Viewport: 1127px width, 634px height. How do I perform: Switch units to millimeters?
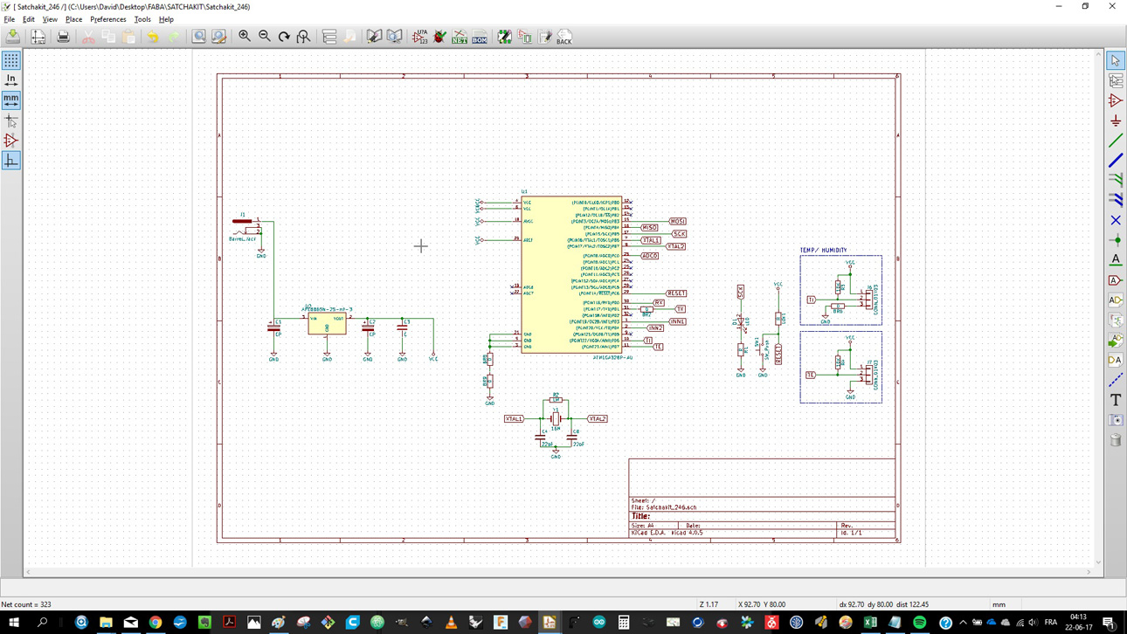pyautogui.click(x=11, y=100)
